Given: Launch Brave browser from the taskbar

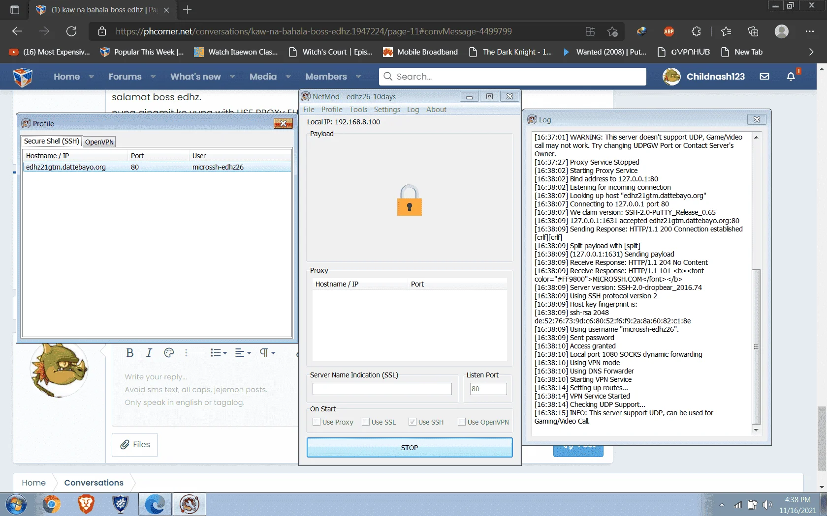Looking at the screenshot, I should (x=86, y=504).
